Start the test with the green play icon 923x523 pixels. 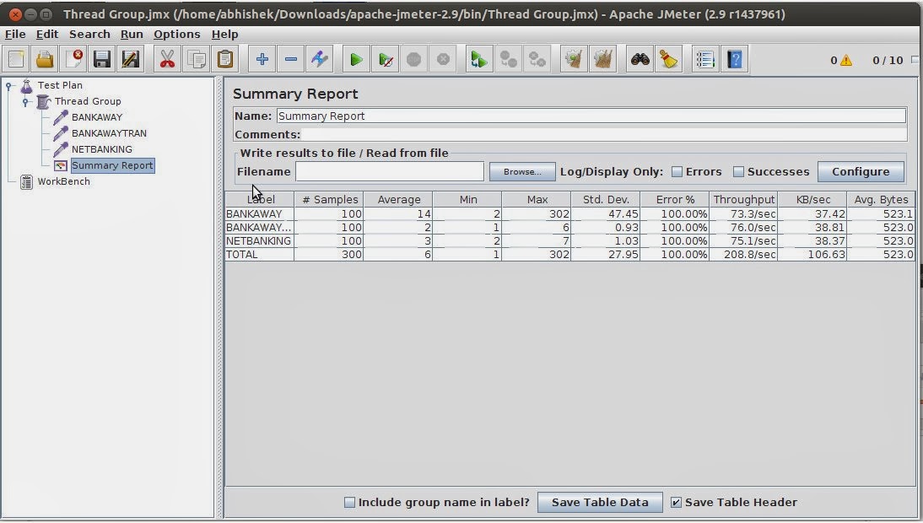pos(354,59)
